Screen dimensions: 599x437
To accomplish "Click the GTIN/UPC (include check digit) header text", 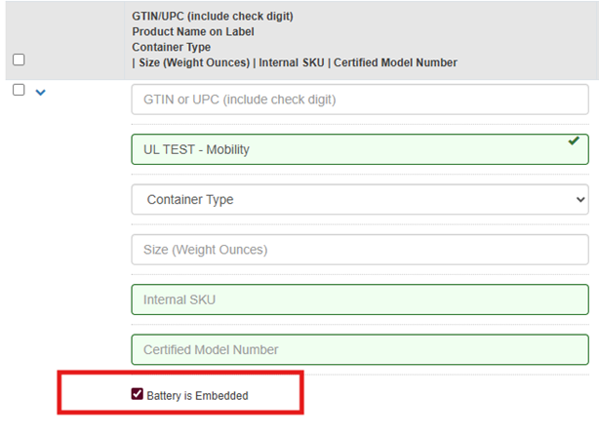I will tap(212, 16).
